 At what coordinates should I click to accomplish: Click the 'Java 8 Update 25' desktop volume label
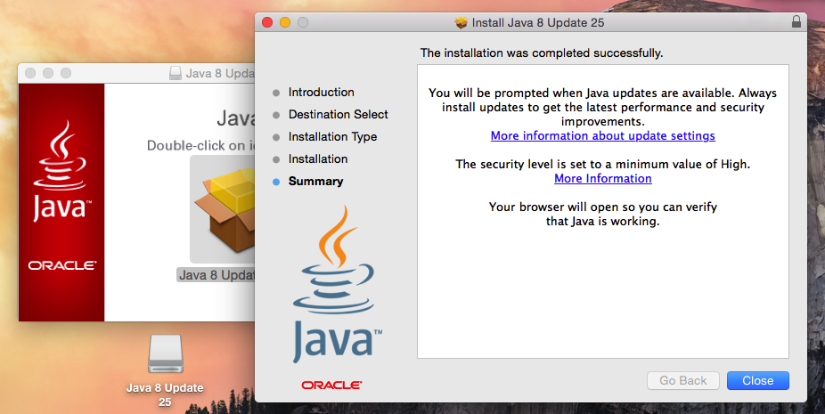(165, 394)
